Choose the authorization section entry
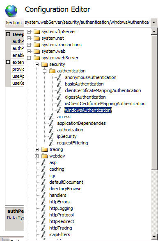Image resolution: width=158 pixels, height=241 pixels. [x=70, y=130]
